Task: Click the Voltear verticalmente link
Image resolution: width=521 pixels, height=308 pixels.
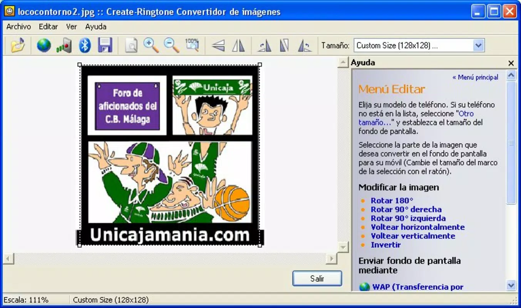Action: [x=413, y=236]
